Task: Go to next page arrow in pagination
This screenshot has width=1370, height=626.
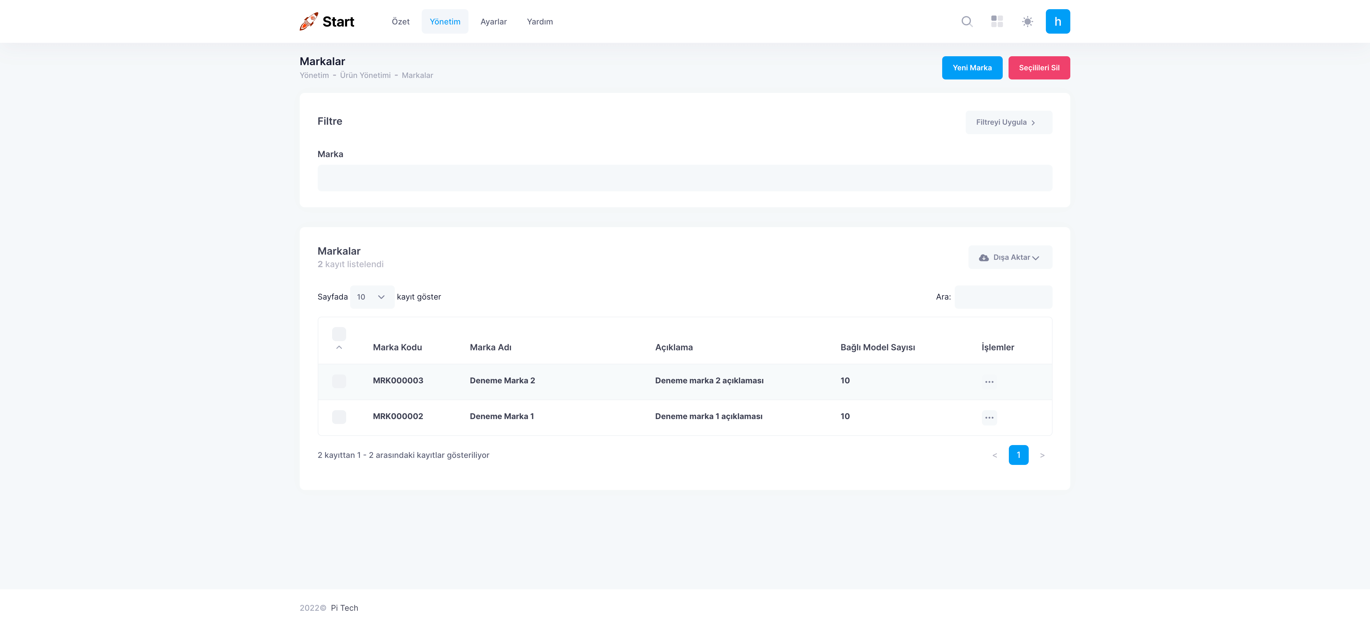Action: (1042, 455)
